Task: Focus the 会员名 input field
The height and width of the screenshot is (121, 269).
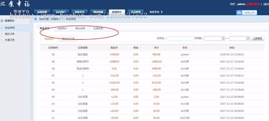Action: [181, 38]
